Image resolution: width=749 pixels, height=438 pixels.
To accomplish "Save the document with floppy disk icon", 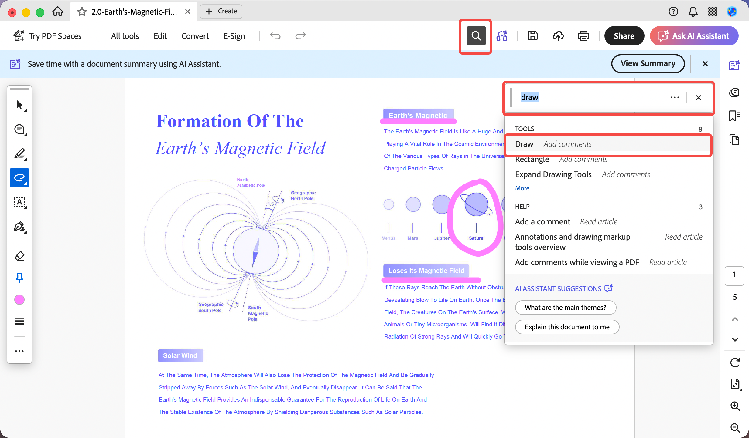I will coord(532,36).
